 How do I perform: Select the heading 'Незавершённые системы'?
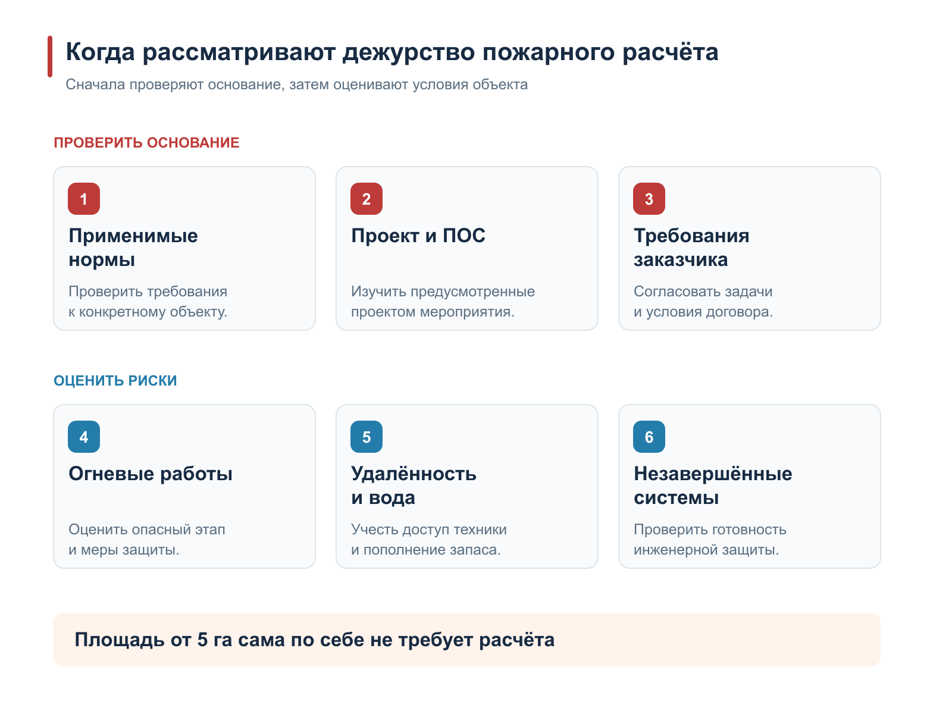713,486
